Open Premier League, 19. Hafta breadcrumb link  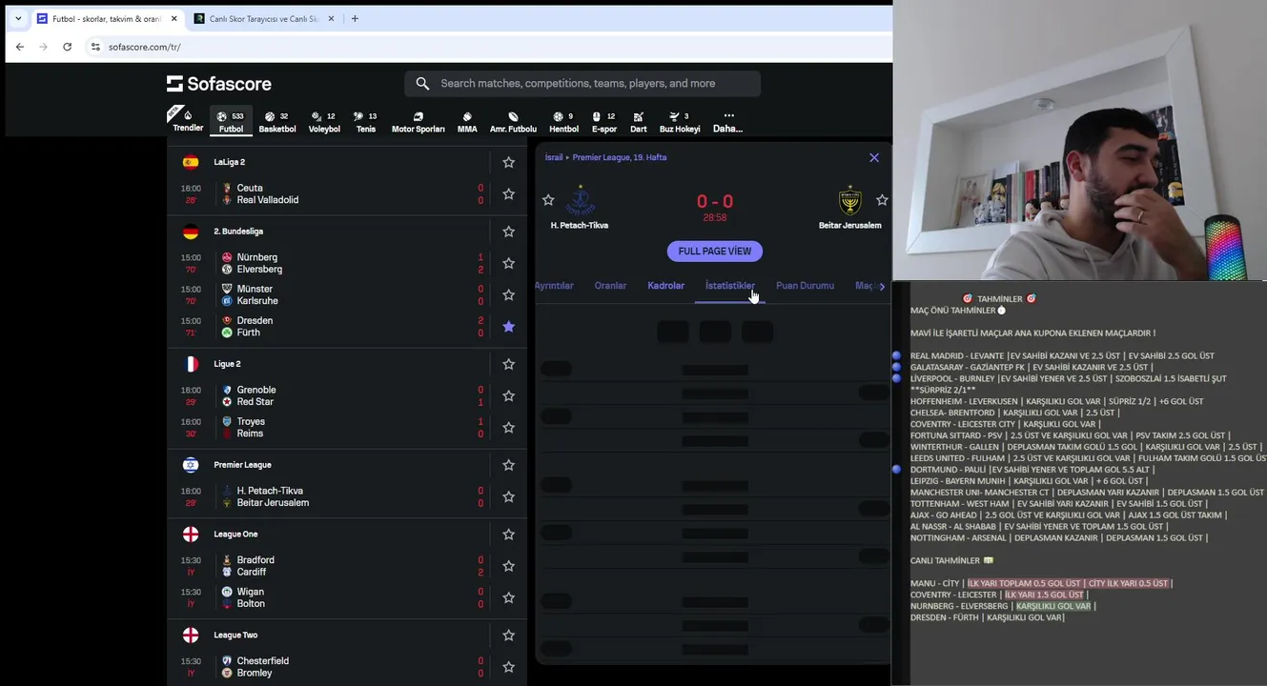(620, 157)
